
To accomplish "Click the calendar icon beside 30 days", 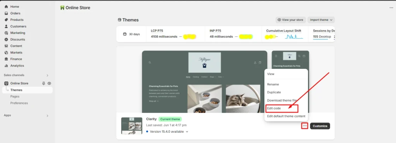I will click(125, 34).
